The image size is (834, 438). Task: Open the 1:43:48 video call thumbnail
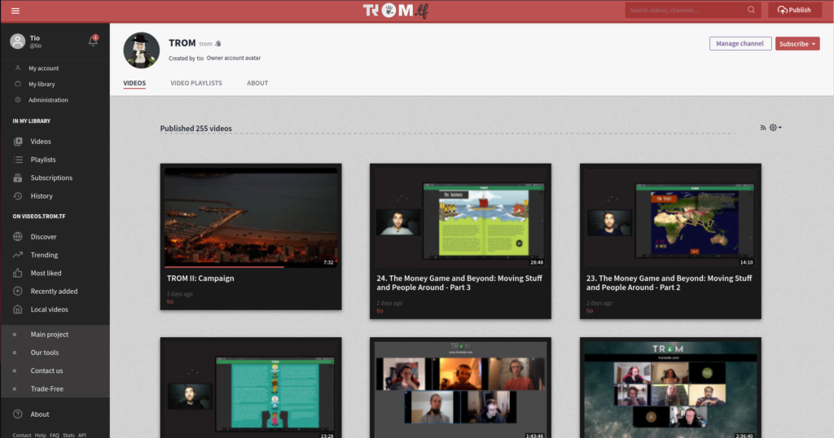tap(461, 389)
